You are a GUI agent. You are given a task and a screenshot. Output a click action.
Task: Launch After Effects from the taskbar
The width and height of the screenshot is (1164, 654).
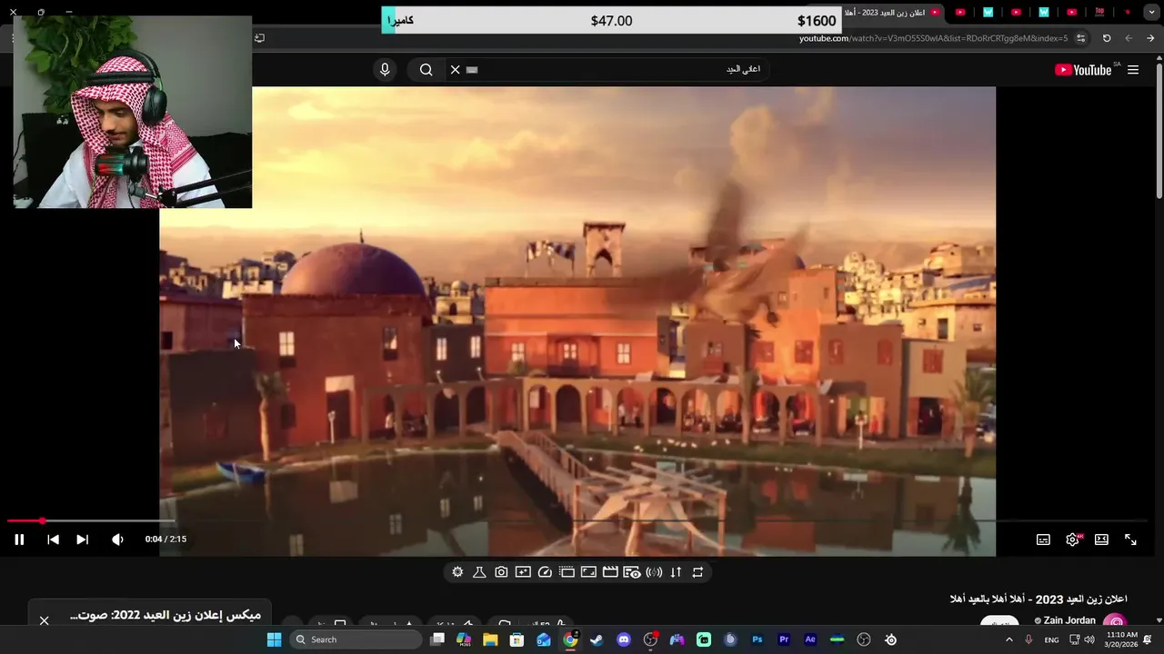pyautogui.click(x=810, y=639)
